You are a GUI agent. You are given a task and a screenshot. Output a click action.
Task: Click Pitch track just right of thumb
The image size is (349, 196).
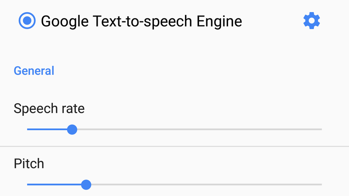(x=95, y=185)
